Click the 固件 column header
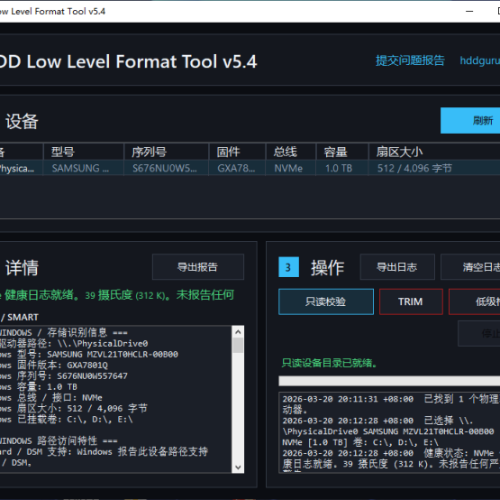The width and height of the screenshot is (500, 500). (237, 152)
